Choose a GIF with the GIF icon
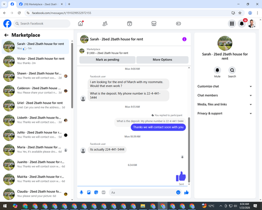 coord(104,193)
